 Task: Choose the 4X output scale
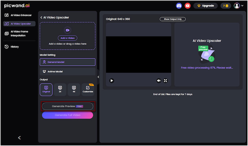[x=74, y=90]
